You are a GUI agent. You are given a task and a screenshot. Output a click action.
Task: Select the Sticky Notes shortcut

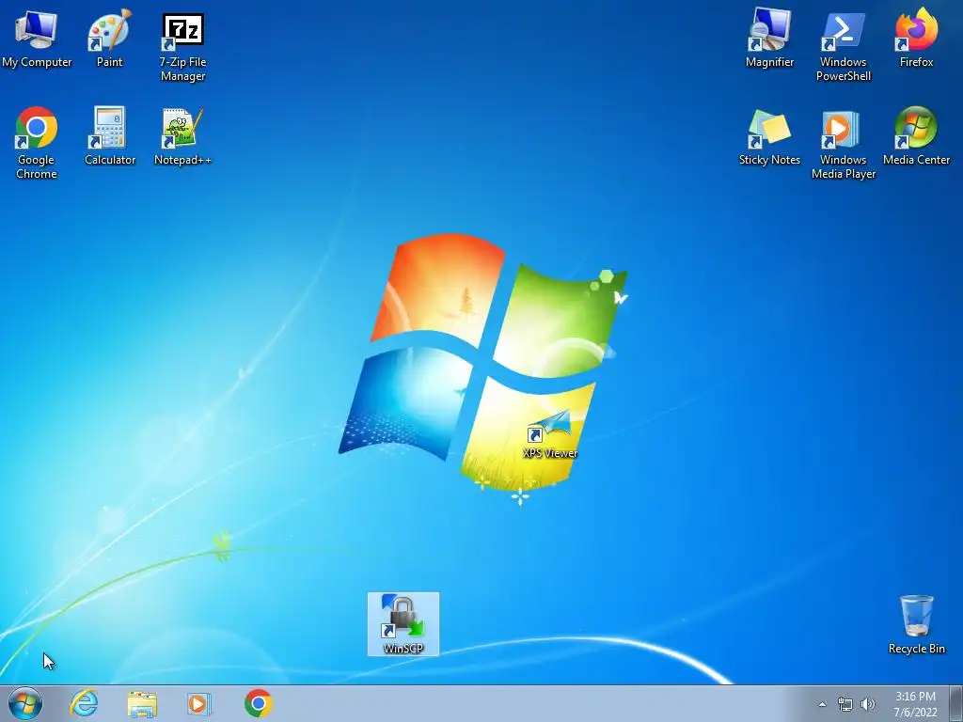coord(769,136)
